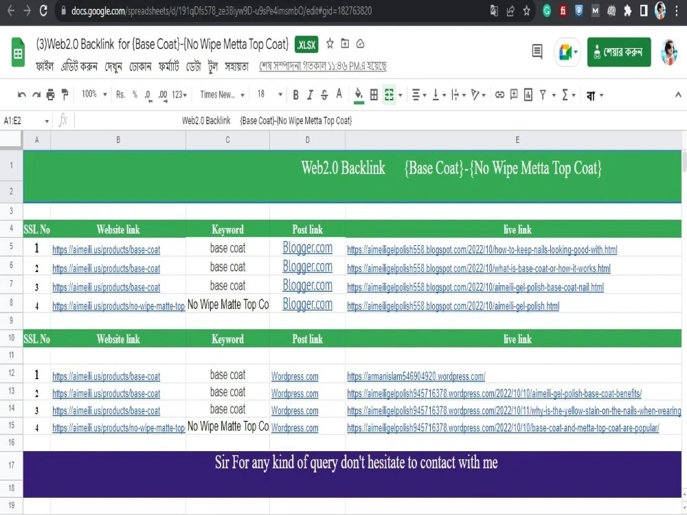Click the Name box showing A1:E2
Viewport: 687px width, 515px height.
[26, 120]
